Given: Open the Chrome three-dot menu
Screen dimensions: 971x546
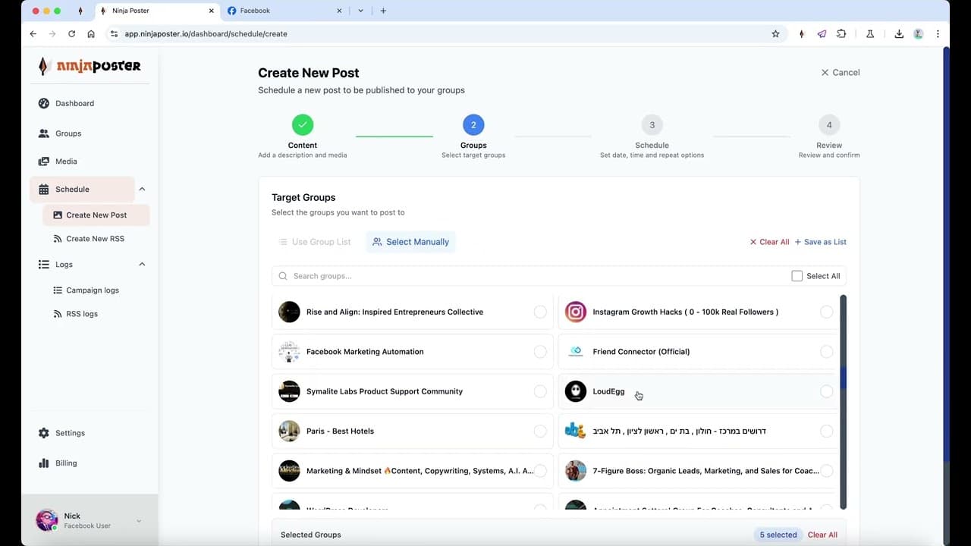Looking at the screenshot, I should 938,33.
